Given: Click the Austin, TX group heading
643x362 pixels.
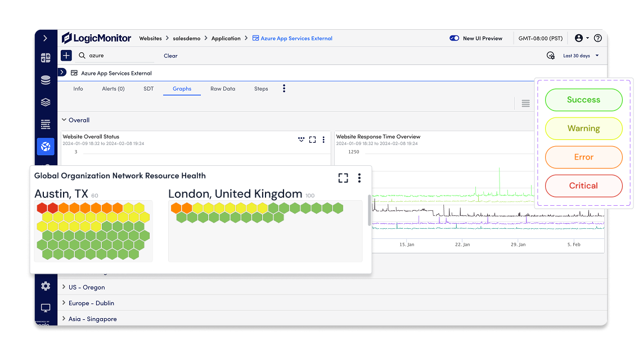Looking at the screenshot, I should 61,193.
